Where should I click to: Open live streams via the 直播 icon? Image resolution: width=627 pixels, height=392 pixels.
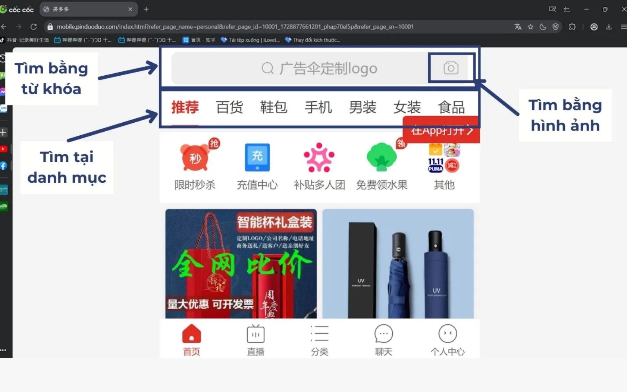click(x=255, y=339)
